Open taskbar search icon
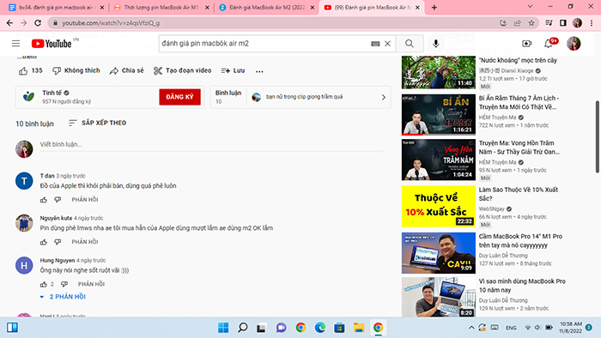 click(x=242, y=328)
